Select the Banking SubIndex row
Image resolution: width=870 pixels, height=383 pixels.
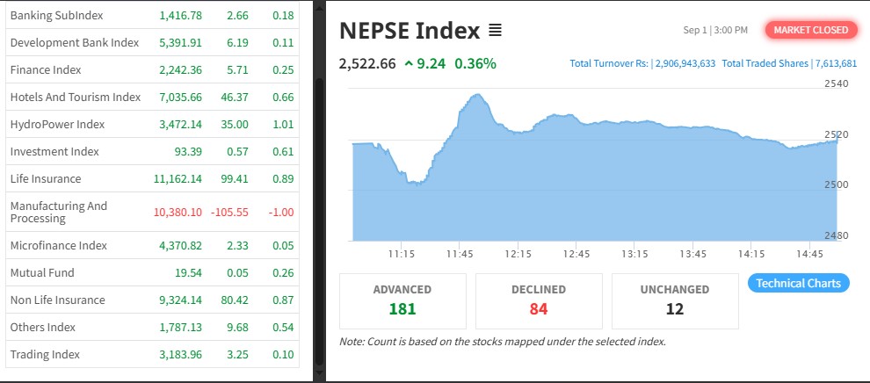(153, 16)
